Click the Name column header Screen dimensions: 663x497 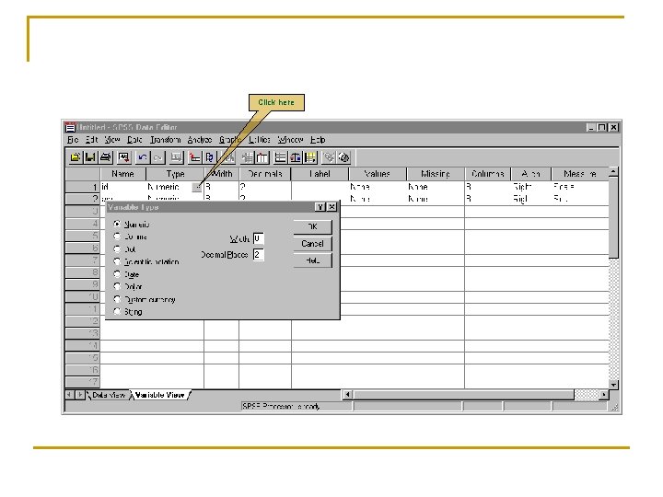[123, 174]
